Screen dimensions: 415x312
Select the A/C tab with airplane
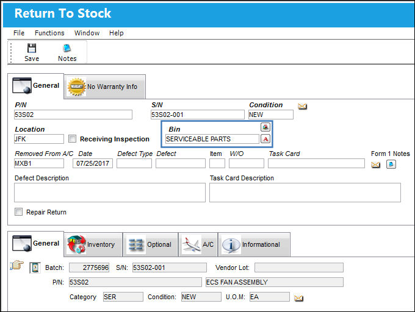point(198,244)
